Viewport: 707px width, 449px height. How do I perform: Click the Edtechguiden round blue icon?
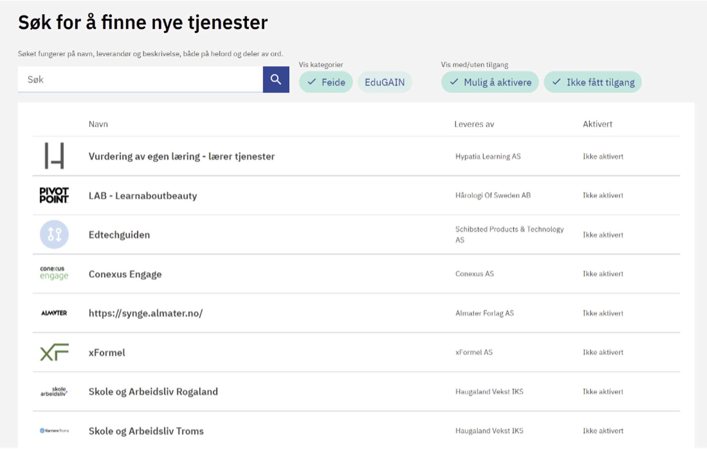(54, 234)
